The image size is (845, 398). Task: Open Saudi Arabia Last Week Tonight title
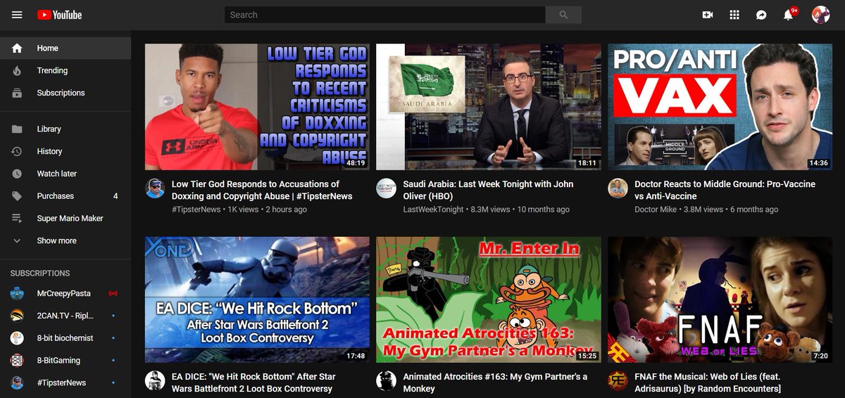[x=488, y=190]
